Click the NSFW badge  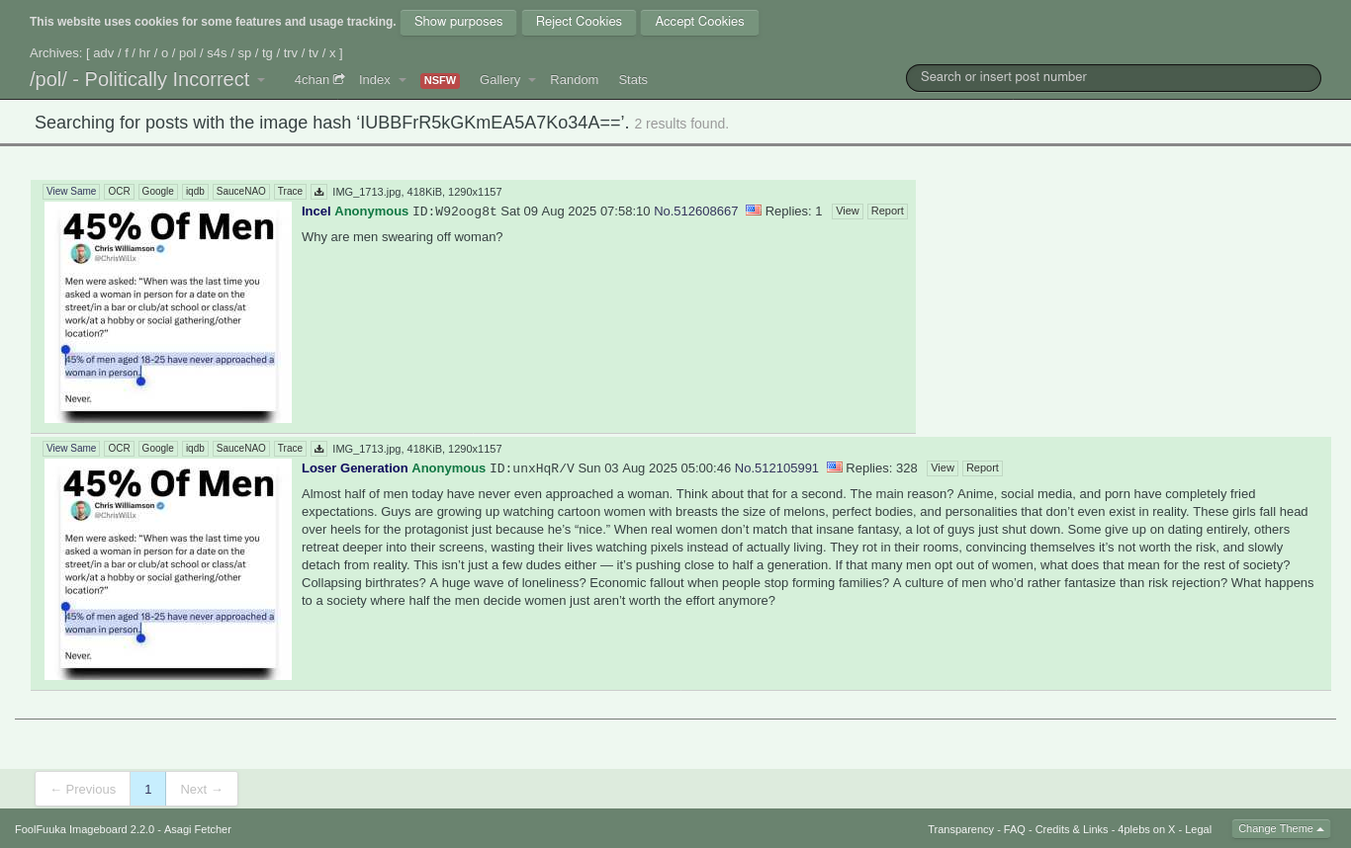point(440,81)
